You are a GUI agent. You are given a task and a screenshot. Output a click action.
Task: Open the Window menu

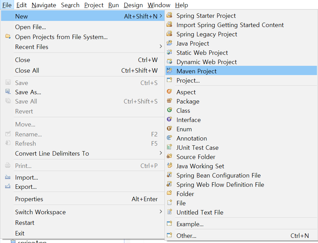159,5
